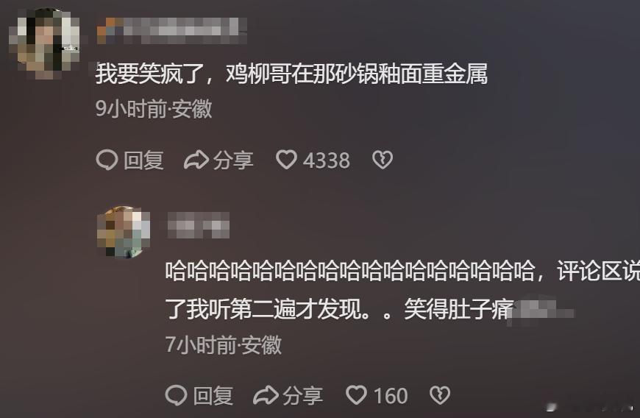Like the comment with 4338 likes
Screen dimensions: 640x418
click(x=287, y=159)
